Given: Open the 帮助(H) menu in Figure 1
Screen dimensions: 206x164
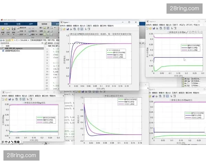Looking at the screenshot, I should click(110, 26).
